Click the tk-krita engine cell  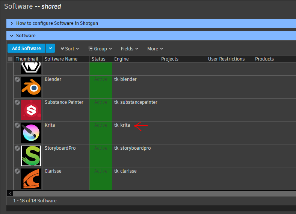136,133
